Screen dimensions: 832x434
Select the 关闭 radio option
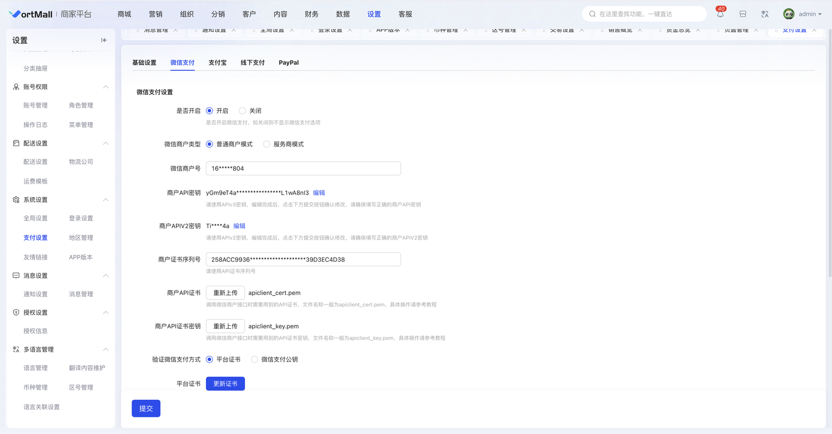[242, 111]
